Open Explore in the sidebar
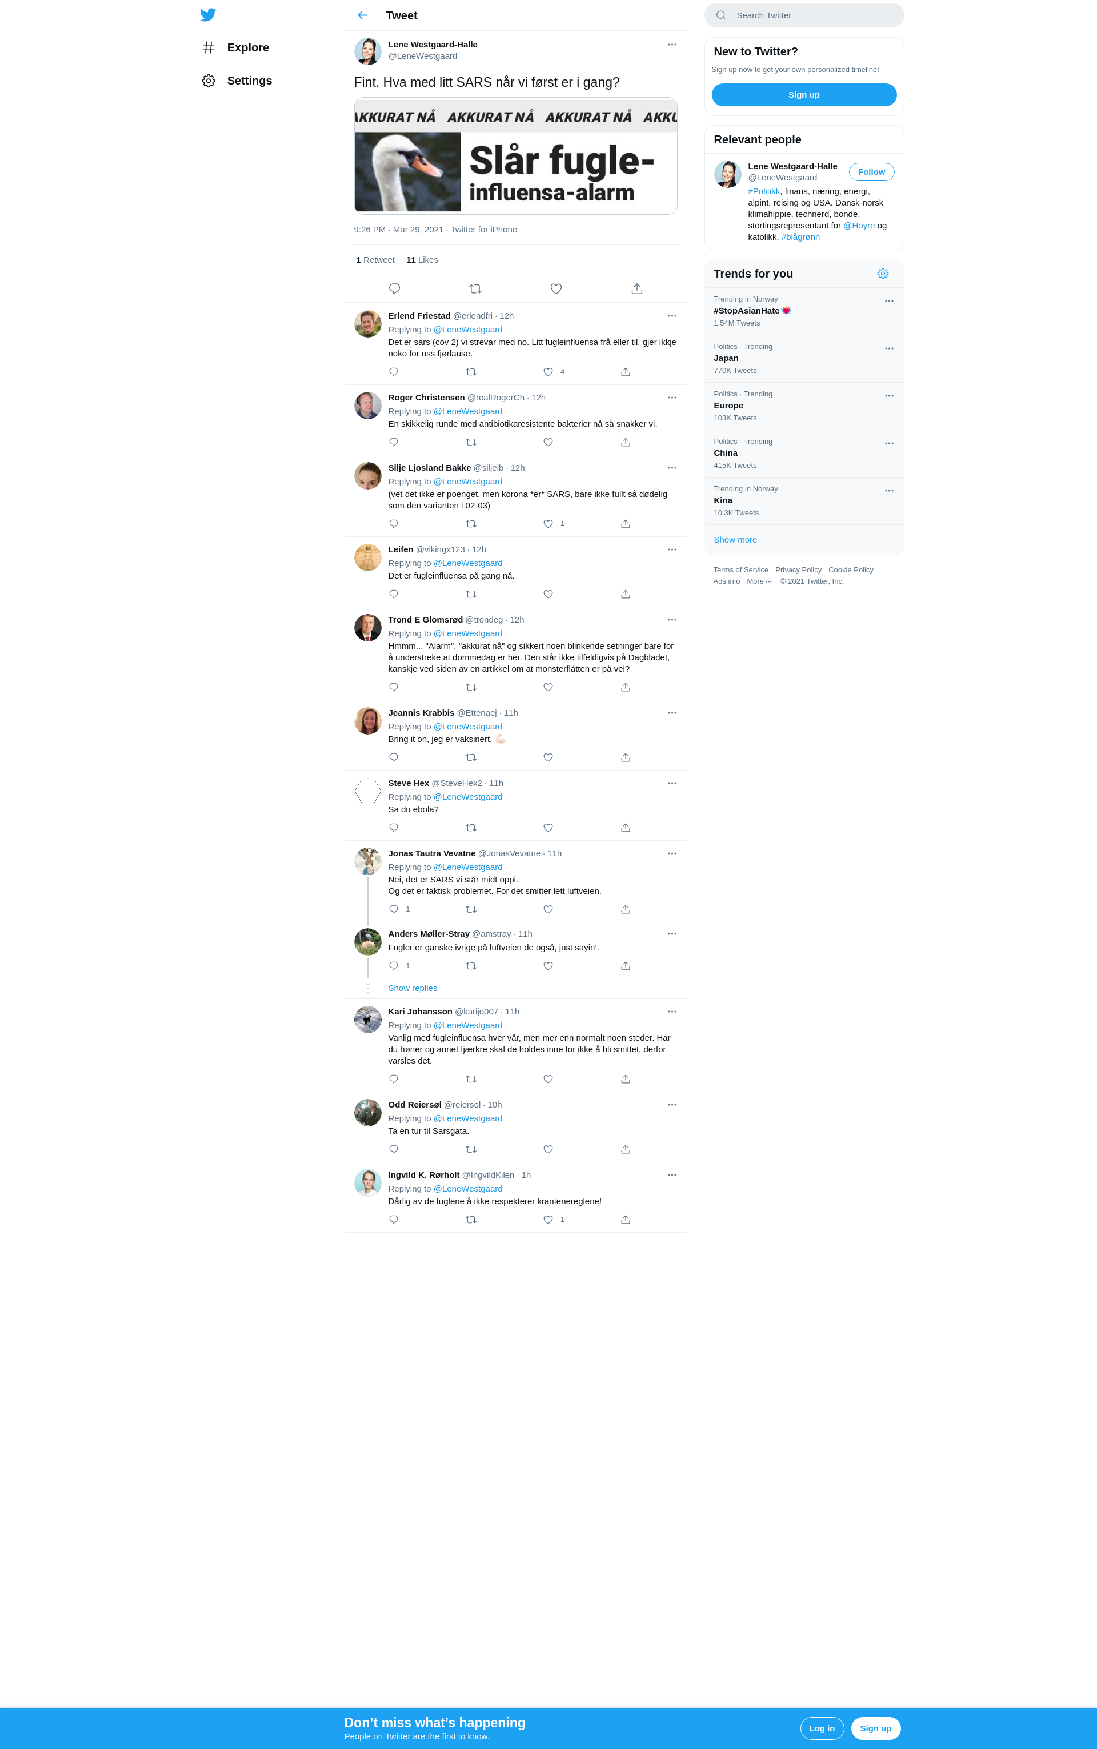Screen dimensions: 1097x1749 click(236, 47)
